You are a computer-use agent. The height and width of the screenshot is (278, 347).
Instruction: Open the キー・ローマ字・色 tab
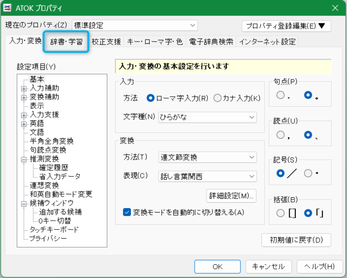coord(155,42)
